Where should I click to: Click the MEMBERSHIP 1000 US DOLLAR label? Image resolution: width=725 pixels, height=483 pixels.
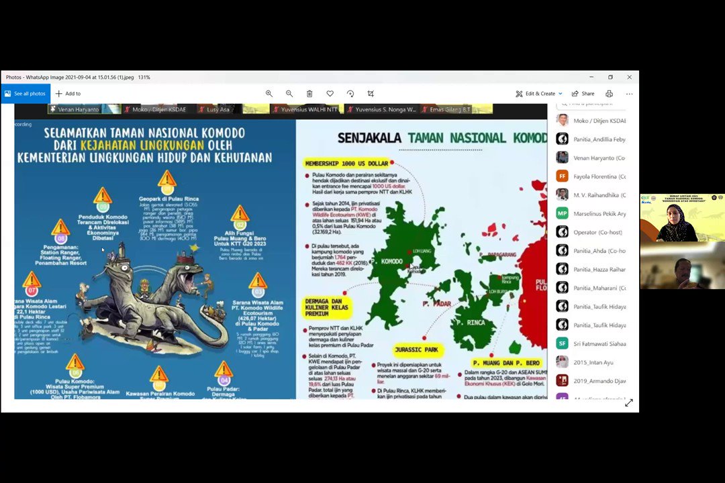pos(347,163)
